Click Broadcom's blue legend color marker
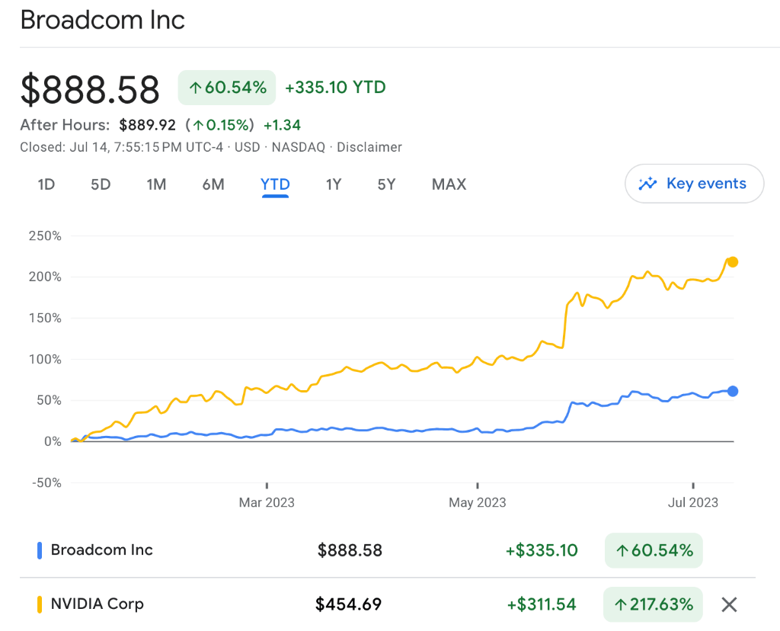The image size is (780, 631). [x=39, y=550]
